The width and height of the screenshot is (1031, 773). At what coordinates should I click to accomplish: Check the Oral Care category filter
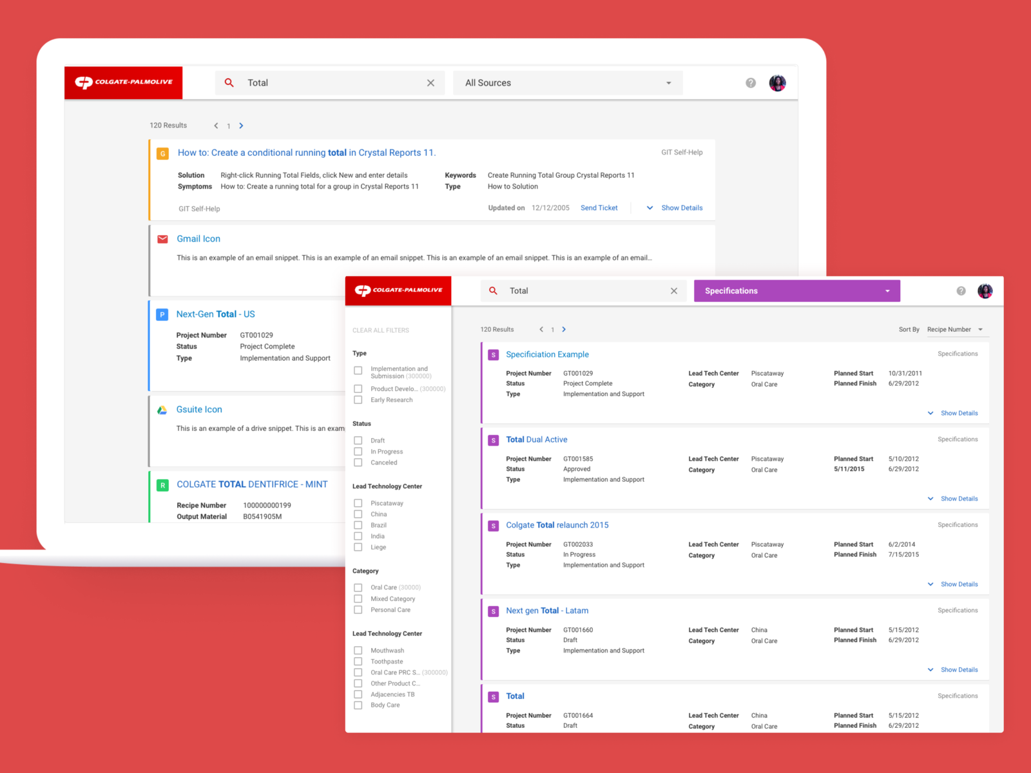[358, 587]
